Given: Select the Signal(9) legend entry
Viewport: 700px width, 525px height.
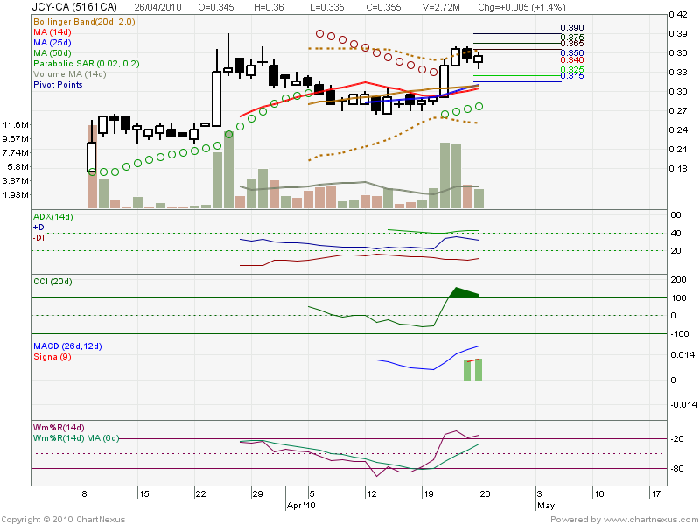Looking at the screenshot, I should pos(52,355).
